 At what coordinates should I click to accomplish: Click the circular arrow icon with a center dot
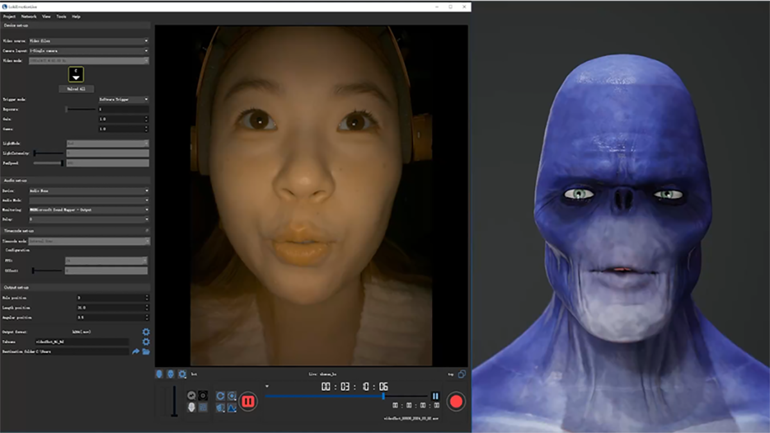point(232,396)
